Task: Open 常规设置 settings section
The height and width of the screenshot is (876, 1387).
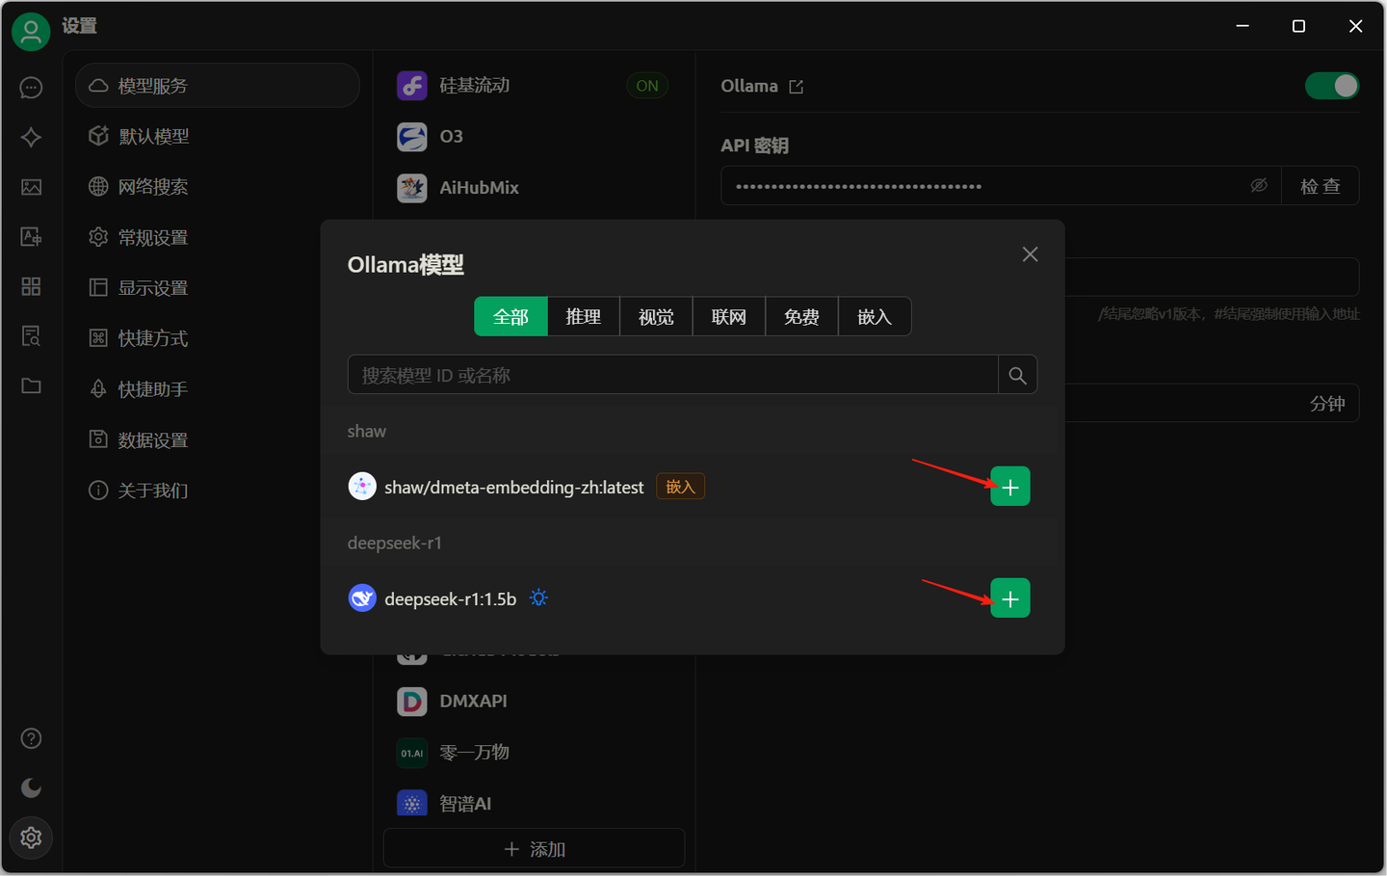Action: pyautogui.click(x=218, y=238)
